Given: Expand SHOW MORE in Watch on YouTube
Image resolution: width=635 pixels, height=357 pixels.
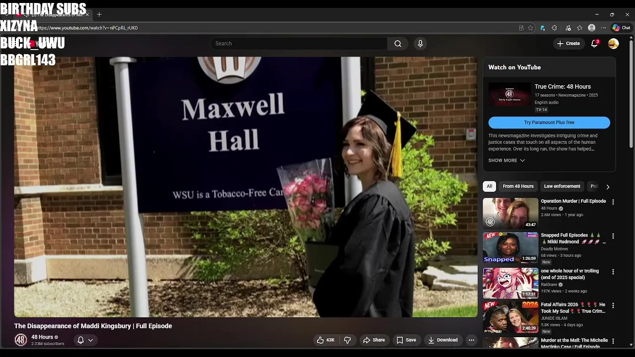Looking at the screenshot, I should (x=507, y=161).
